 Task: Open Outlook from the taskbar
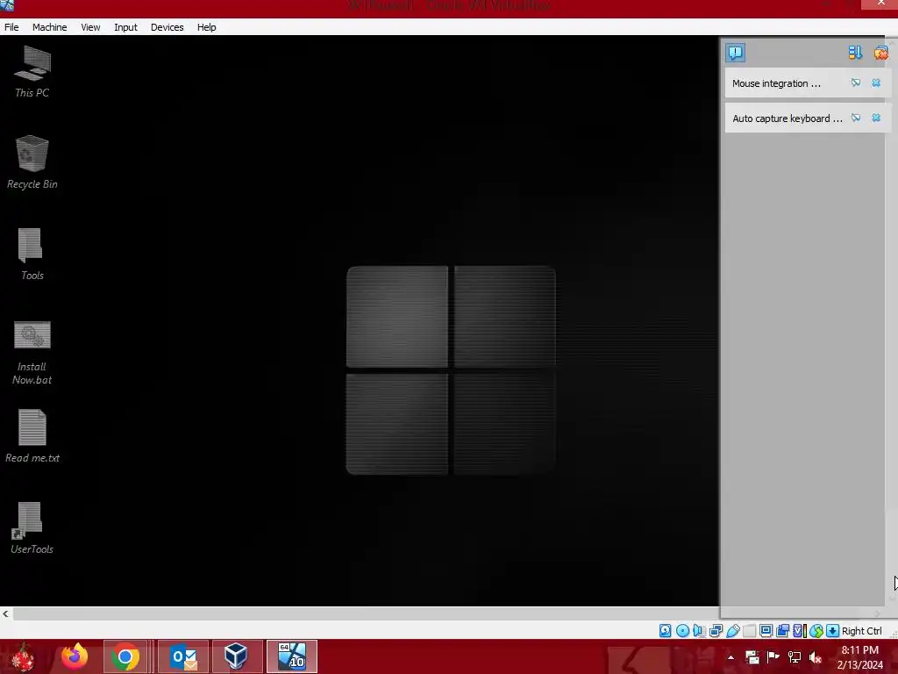click(x=183, y=656)
